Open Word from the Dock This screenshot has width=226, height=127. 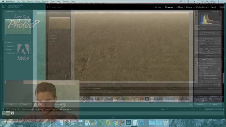click(x=142, y=123)
